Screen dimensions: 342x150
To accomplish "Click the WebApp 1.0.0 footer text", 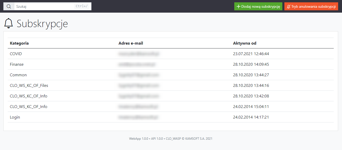I will pyautogui.click(x=138, y=139).
